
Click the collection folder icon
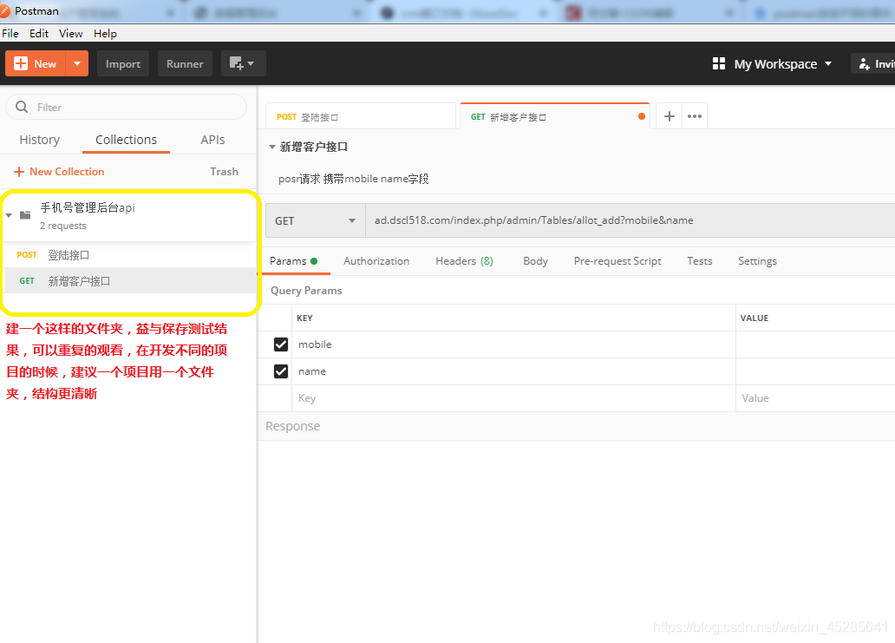pyautogui.click(x=25, y=215)
